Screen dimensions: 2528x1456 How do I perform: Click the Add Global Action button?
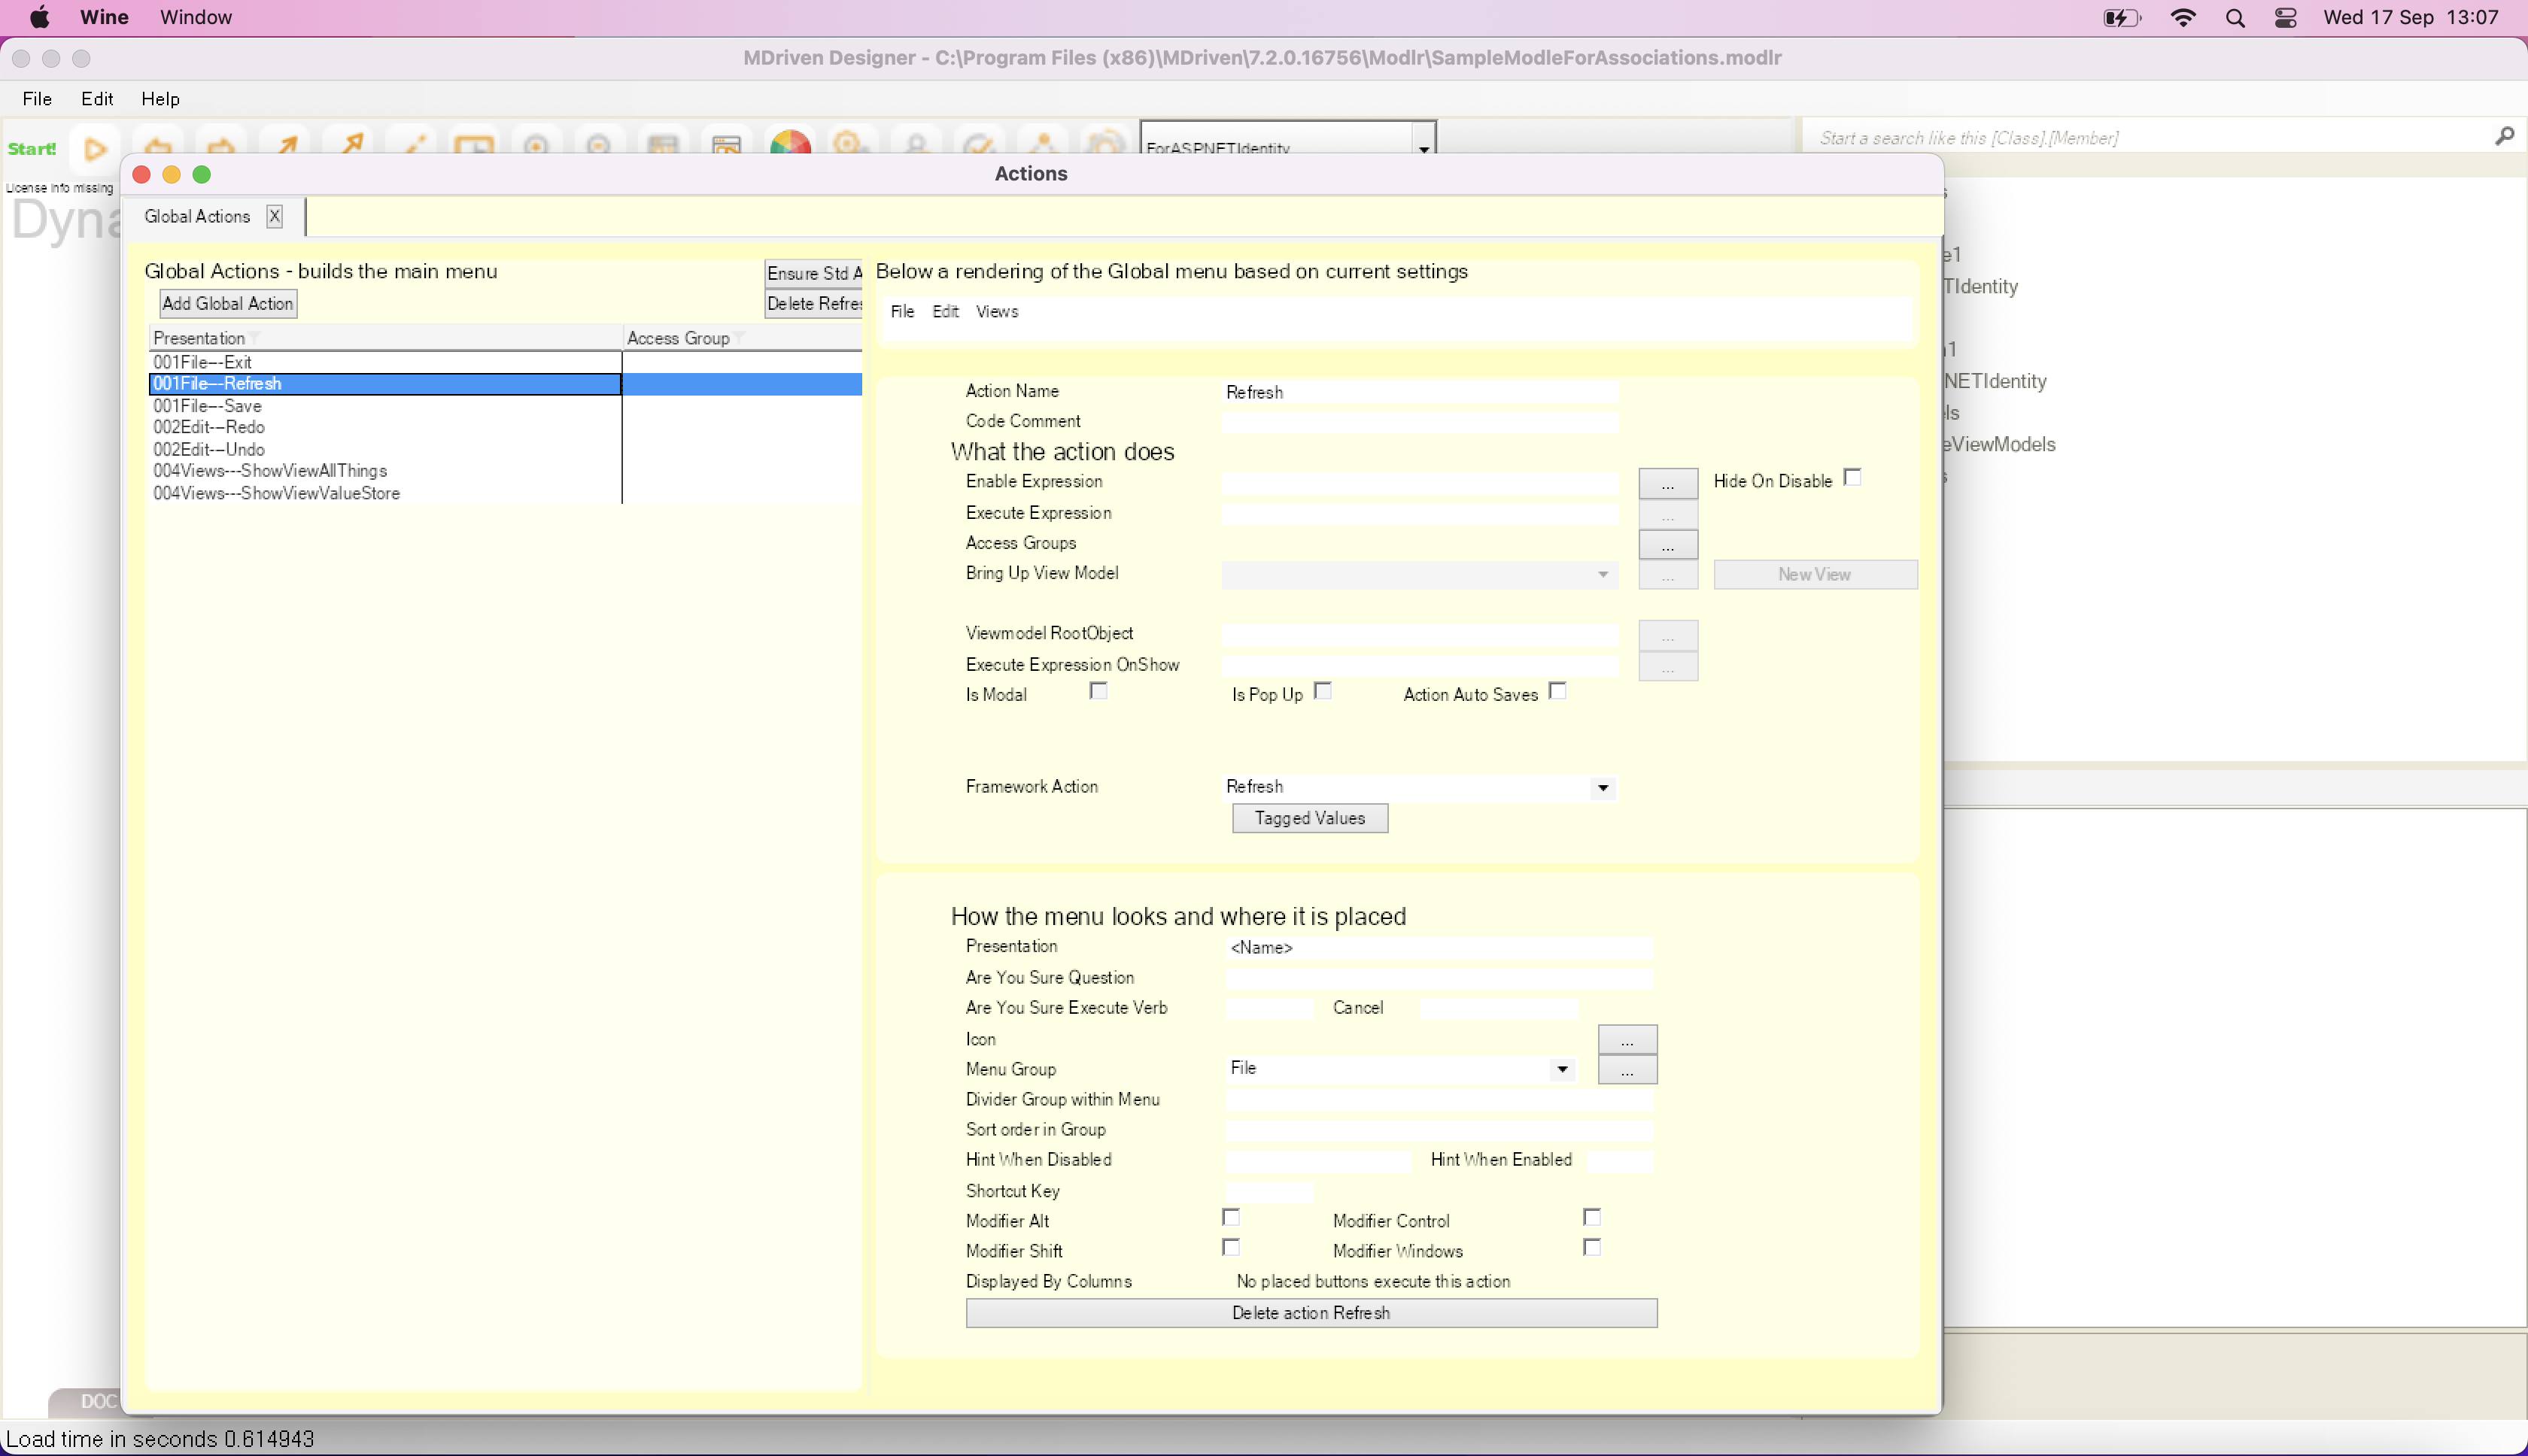point(227,304)
